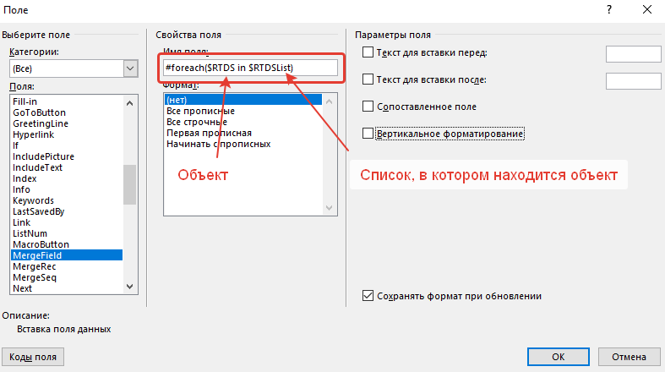
Task: Close the Поле dialog window
Action: pos(646,8)
